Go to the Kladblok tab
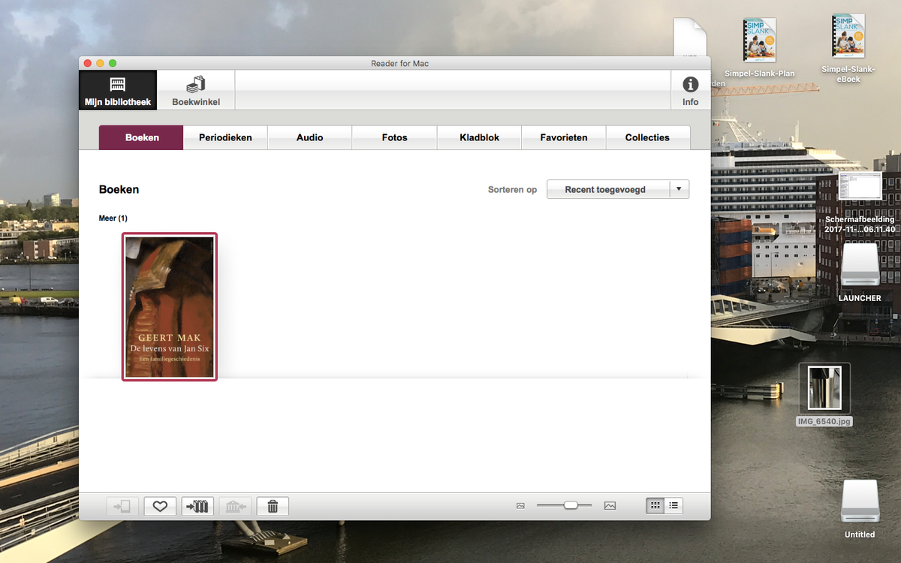The width and height of the screenshot is (901, 563). (479, 137)
